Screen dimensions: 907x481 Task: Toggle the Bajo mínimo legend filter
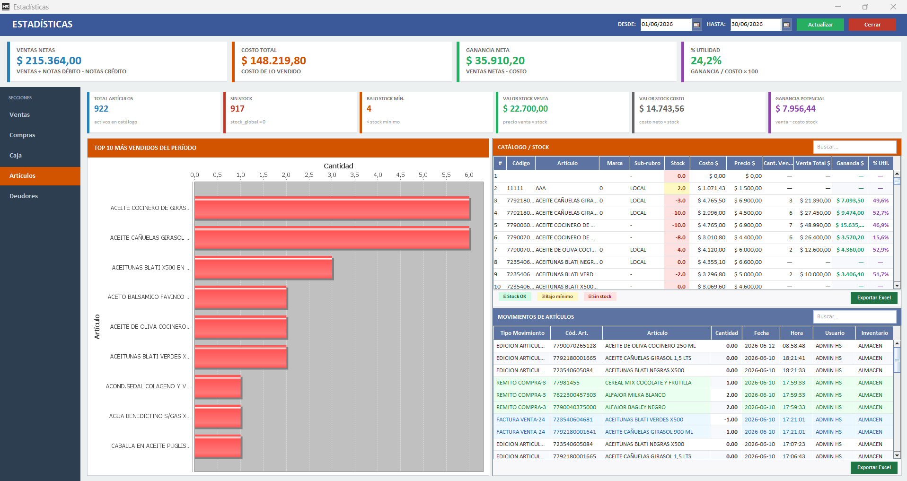coord(557,297)
